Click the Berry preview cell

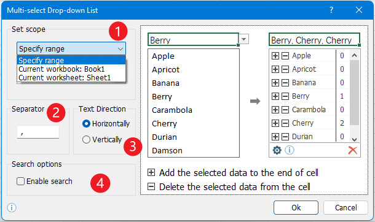pos(193,39)
